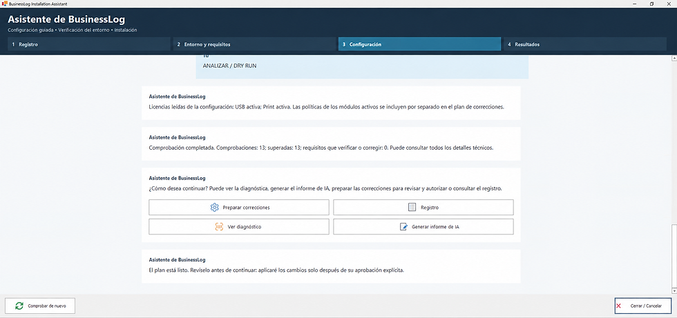
Task: Open the Registro button in chat options
Action: (x=423, y=207)
